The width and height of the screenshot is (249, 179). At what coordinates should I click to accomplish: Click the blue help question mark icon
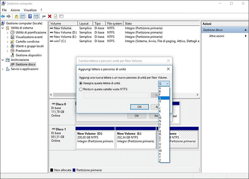click(30, 16)
